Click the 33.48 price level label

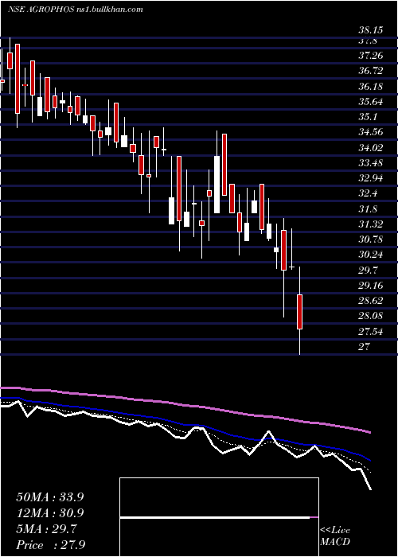(x=370, y=163)
